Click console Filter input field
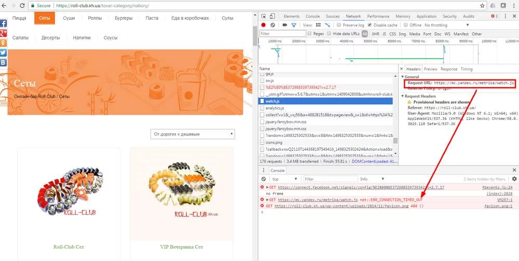The width and height of the screenshot is (519, 261). [331, 179]
